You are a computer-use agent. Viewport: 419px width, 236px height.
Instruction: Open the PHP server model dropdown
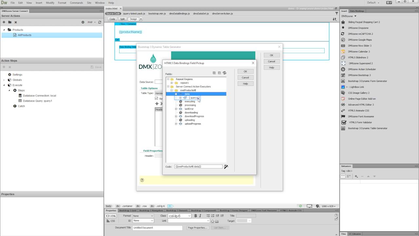coord(91,22)
